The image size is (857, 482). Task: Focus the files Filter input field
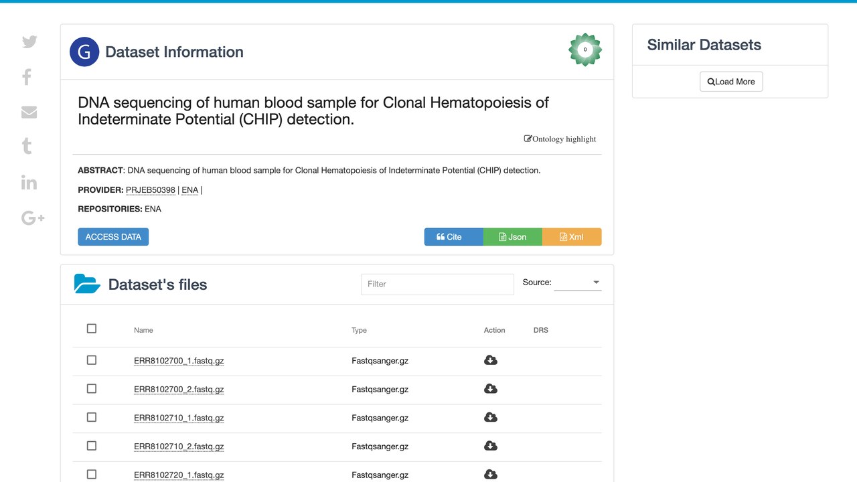tap(437, 284)
